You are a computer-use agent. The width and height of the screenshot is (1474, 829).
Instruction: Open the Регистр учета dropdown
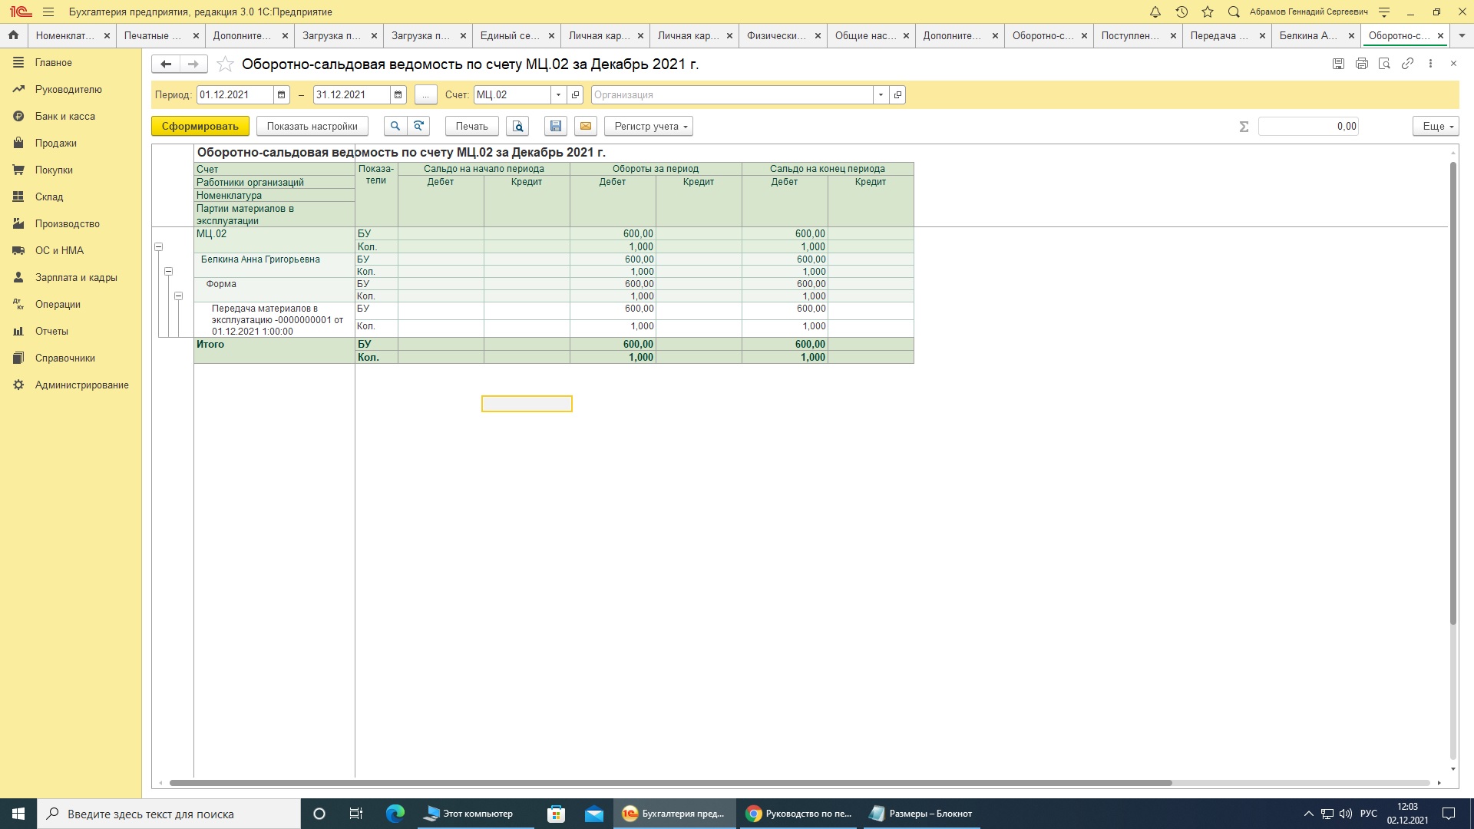pos(649,126)
